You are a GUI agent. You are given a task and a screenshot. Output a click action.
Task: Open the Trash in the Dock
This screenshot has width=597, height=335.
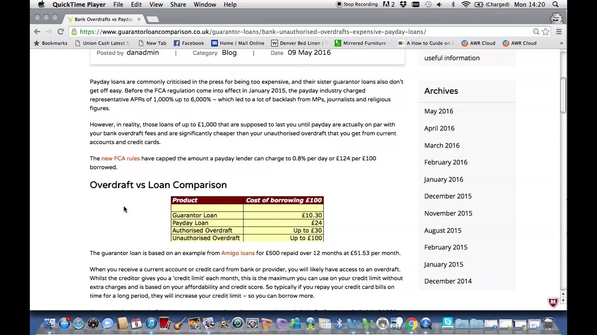[x=548, y=323]
